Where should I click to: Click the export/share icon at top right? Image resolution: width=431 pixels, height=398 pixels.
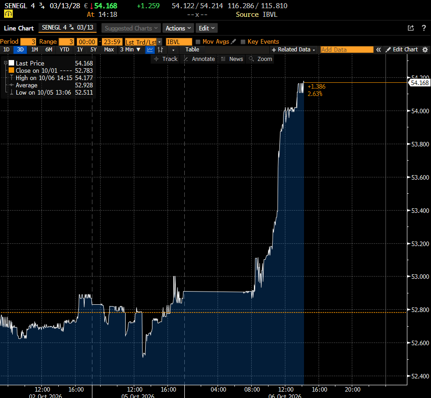point(411,28)
